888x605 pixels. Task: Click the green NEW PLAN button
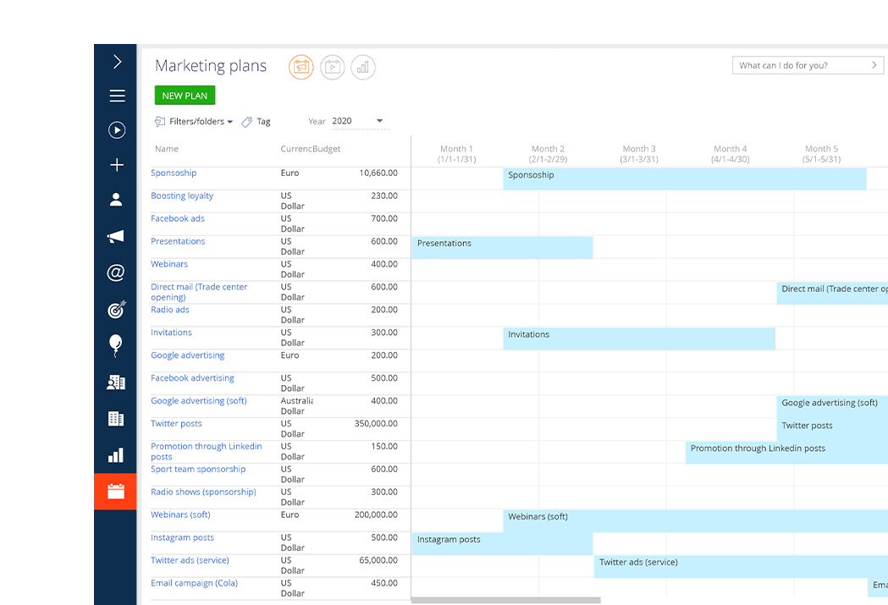(x=185, y=96)
